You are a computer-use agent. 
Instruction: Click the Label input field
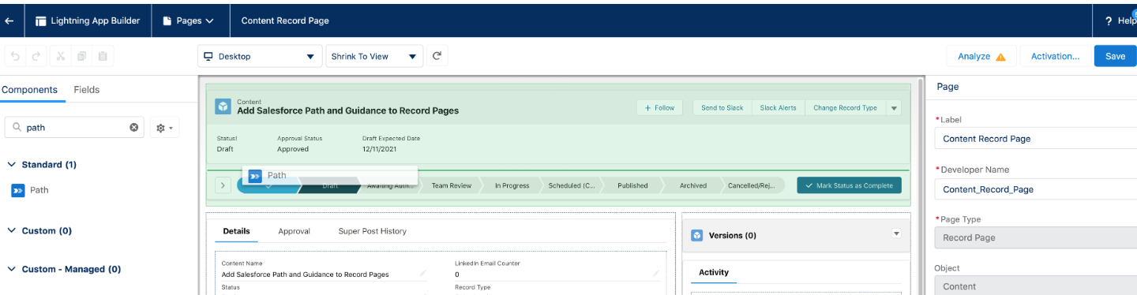click(1035, 139)
